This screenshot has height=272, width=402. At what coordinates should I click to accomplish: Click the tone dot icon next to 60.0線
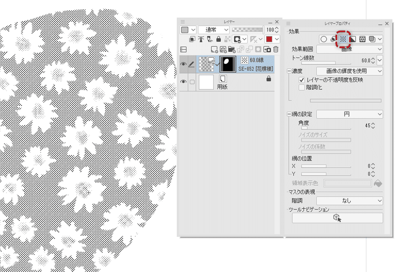point(244,60)
